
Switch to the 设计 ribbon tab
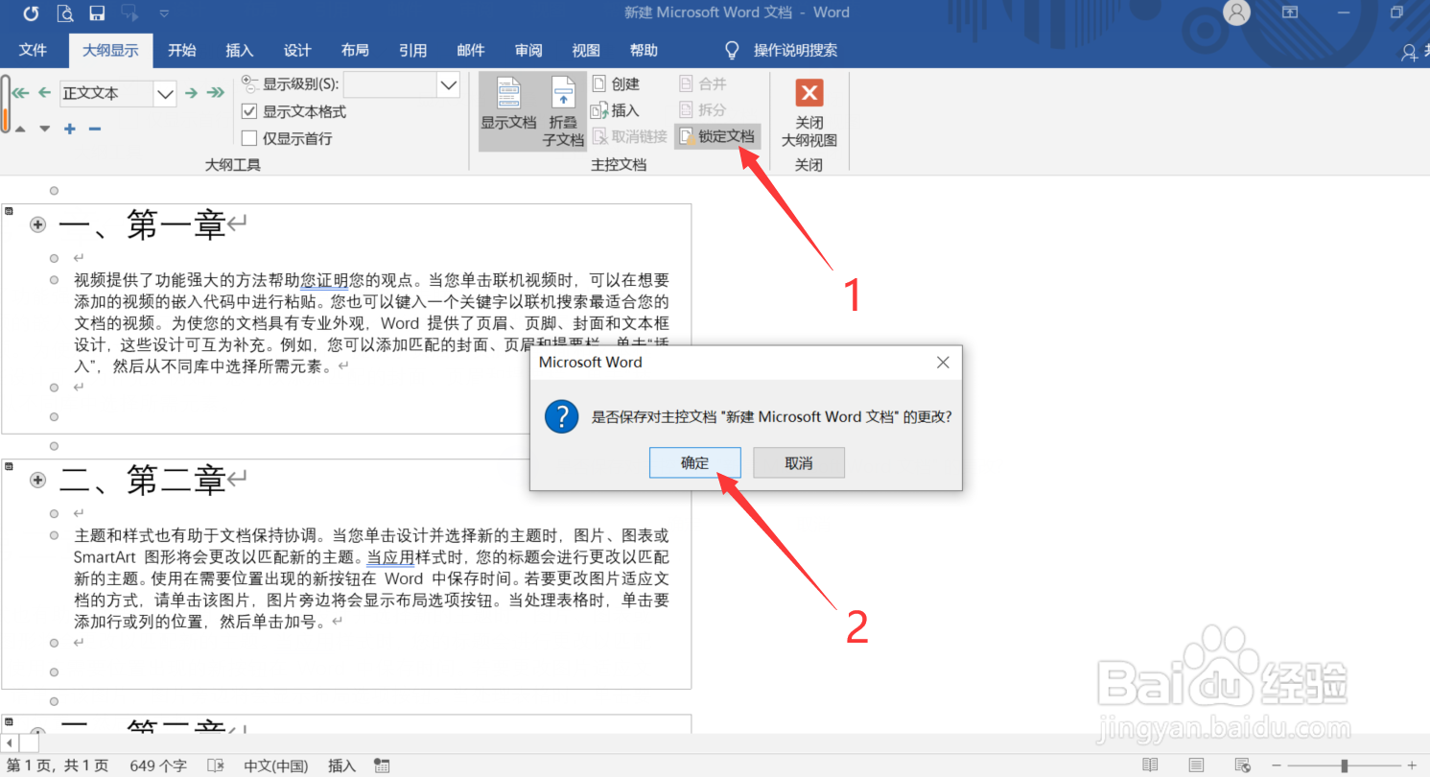297,51
